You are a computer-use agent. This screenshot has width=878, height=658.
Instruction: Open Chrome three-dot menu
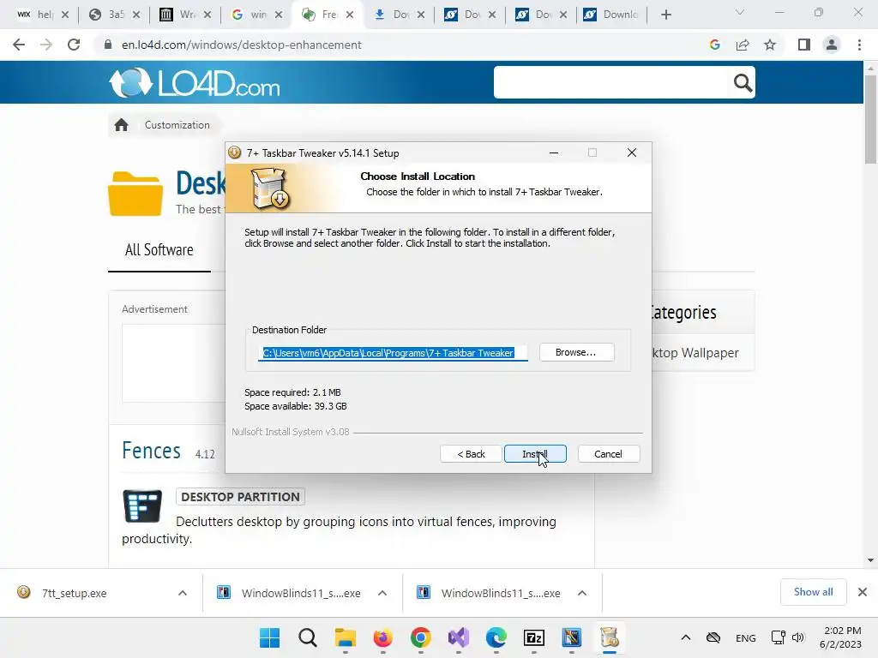pos(859,45)
